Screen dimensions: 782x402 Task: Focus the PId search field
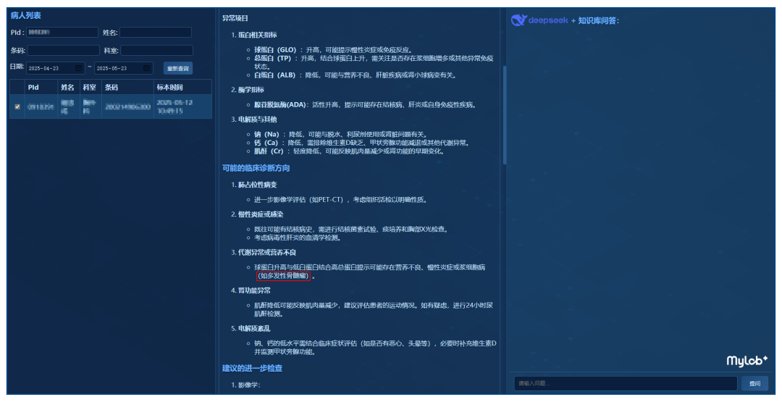[x=62, y=33]
